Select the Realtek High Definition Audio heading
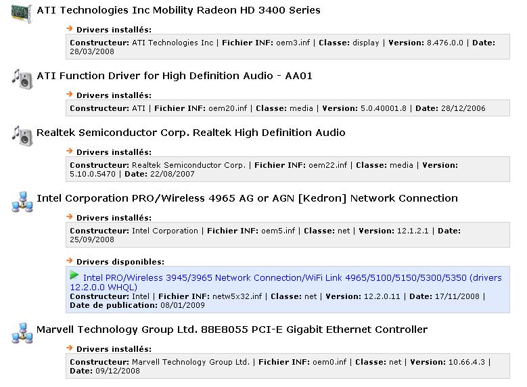Screen dimensions: 527x387 coord(191,133)
